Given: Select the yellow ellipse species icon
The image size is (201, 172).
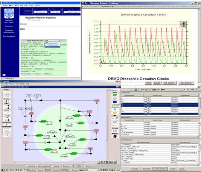Looking at the screenshot, I should (x=115, y=113).
